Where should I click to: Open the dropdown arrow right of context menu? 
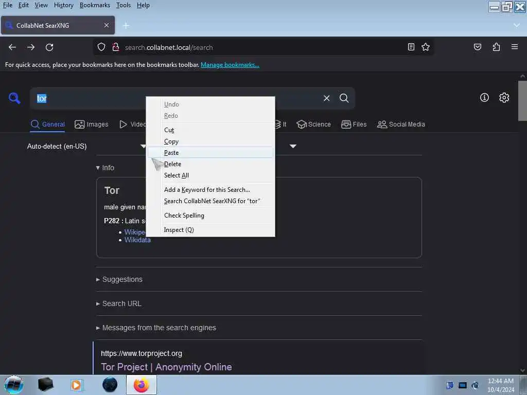[293, 146]
